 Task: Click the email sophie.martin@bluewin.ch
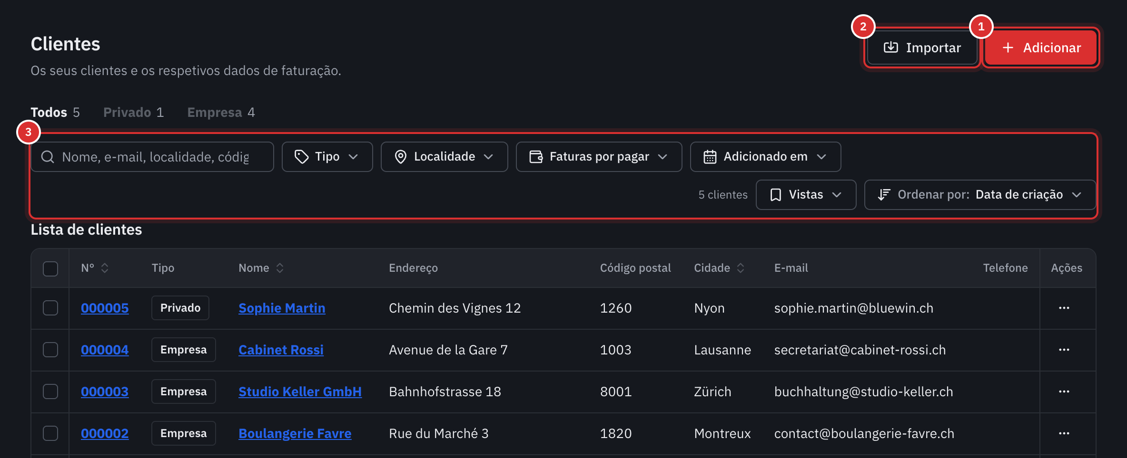(854, 308)
